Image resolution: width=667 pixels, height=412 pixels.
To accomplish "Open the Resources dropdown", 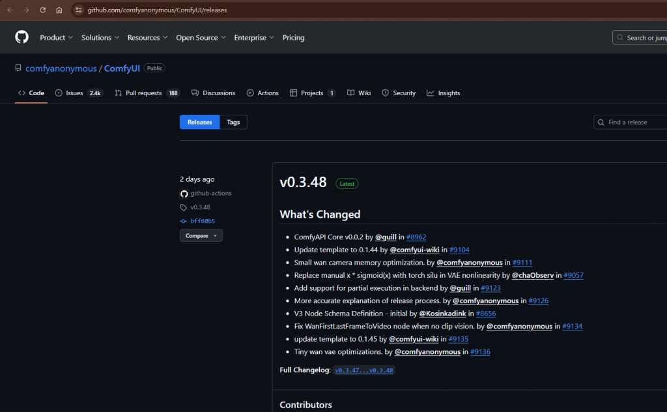I will pyautogui.click(x=147, y=37).
